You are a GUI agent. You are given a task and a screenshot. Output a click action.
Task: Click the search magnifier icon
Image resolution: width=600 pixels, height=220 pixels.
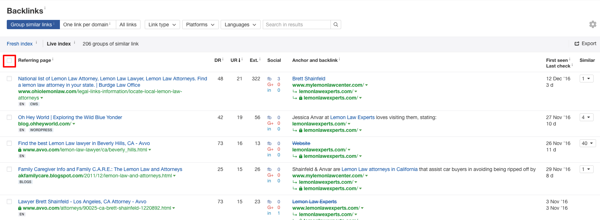tap(336, 25)
